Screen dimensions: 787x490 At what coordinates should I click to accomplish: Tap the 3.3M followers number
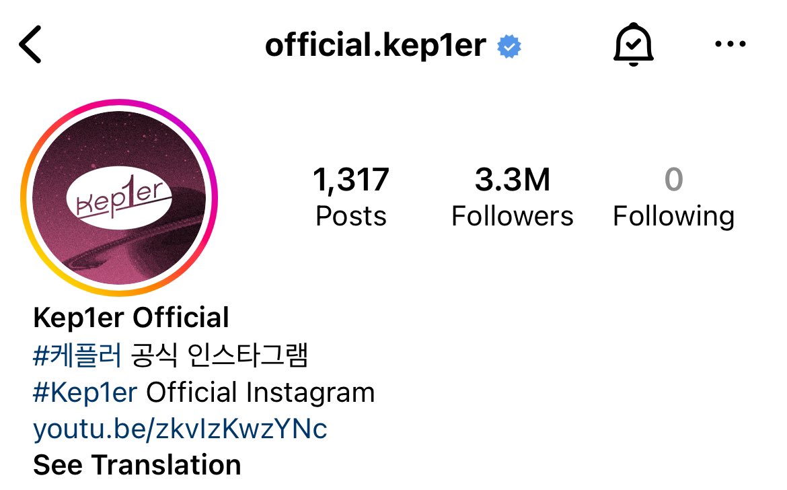513,179
